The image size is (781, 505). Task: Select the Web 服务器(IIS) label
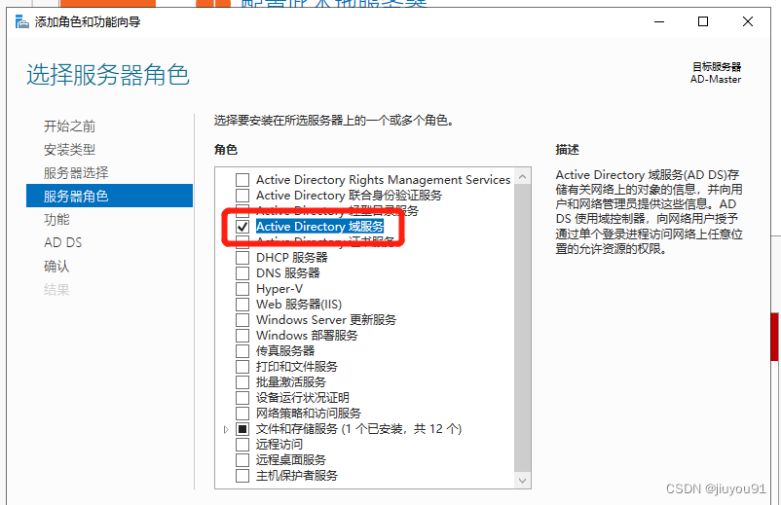[299, 304]
